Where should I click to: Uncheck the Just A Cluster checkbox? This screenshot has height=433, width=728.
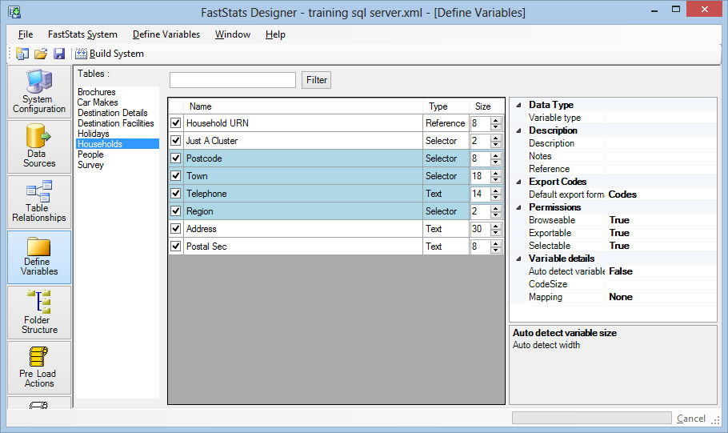175,141
